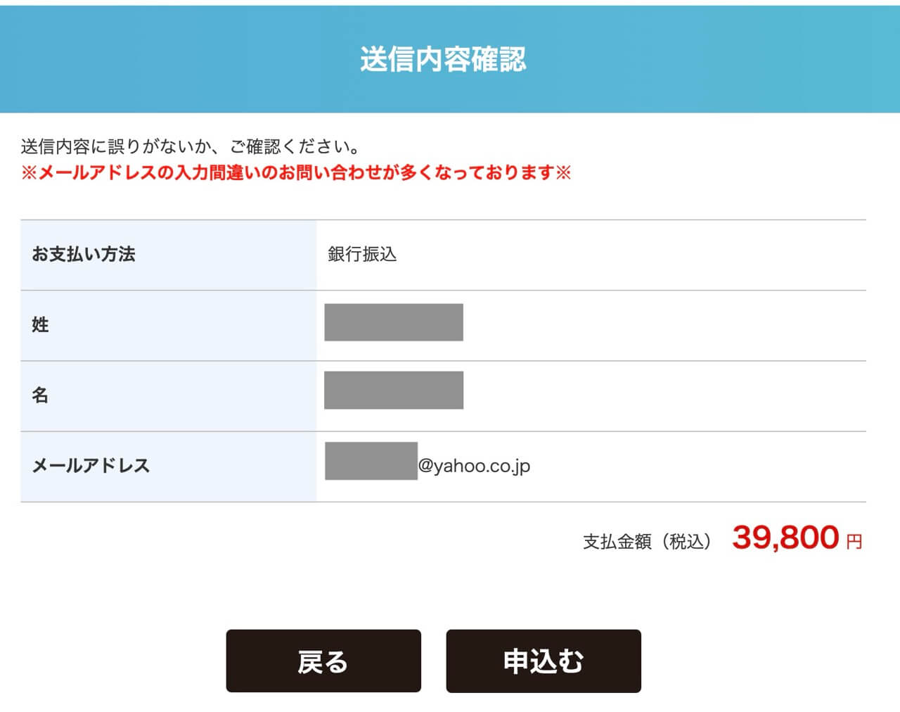The width and height of the screenshot is (900, 712).
Task: Click the 戻る (Back) button
Action: coord(323,661)
